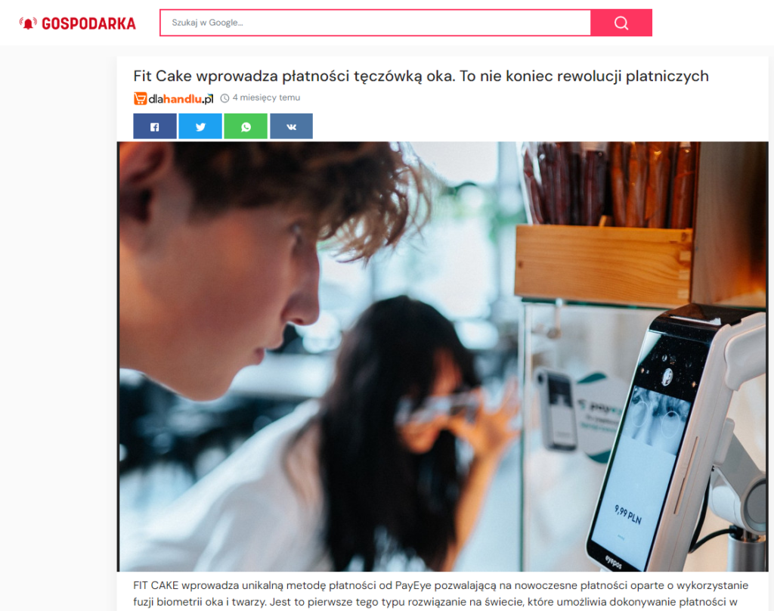Click the 4 miesięcy temu timestamp

coord(266,98)
